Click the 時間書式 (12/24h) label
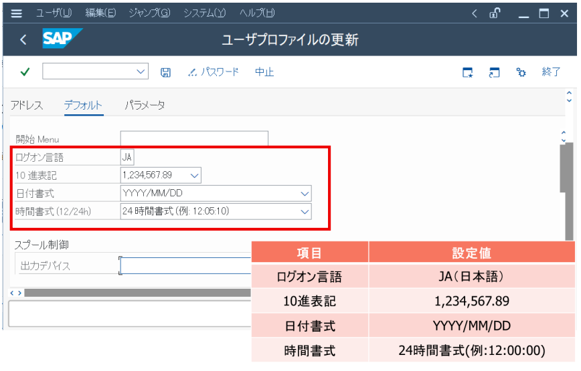The width and height of the screenshot is (581, 371). (53, 212)
